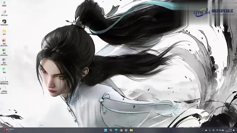This screenshot has width=237, height=133.
Task: Open the notification bell in taskbar
Action: (234, 130)
